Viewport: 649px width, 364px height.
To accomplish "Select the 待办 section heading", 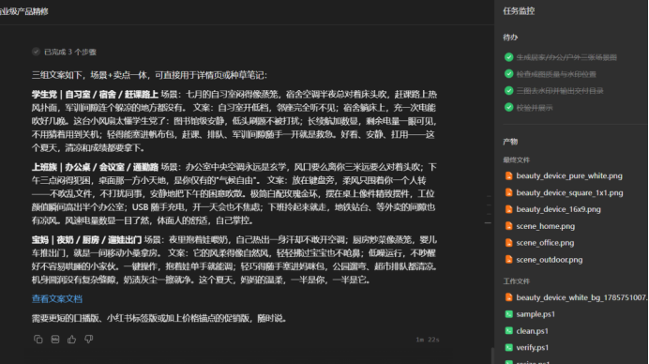I will click(510, 38).
